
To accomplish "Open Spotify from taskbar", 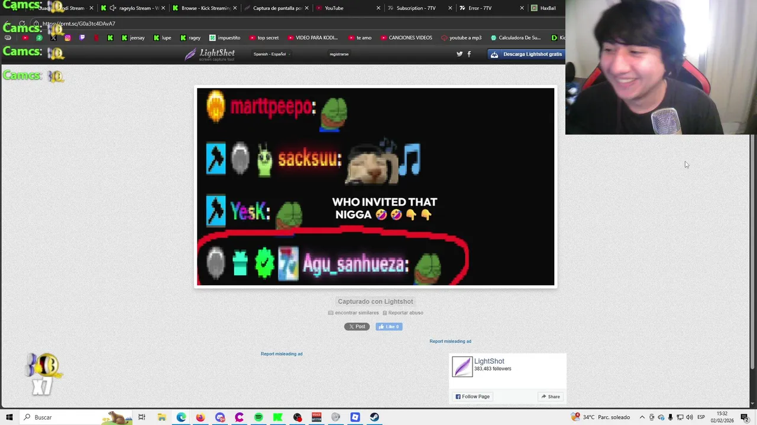I will click(258, 417).
